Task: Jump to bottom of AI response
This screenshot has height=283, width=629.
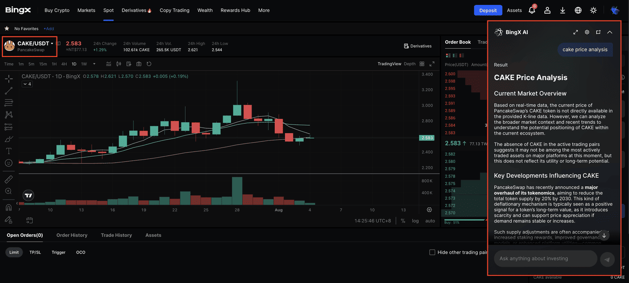Action: click(604, 235)
